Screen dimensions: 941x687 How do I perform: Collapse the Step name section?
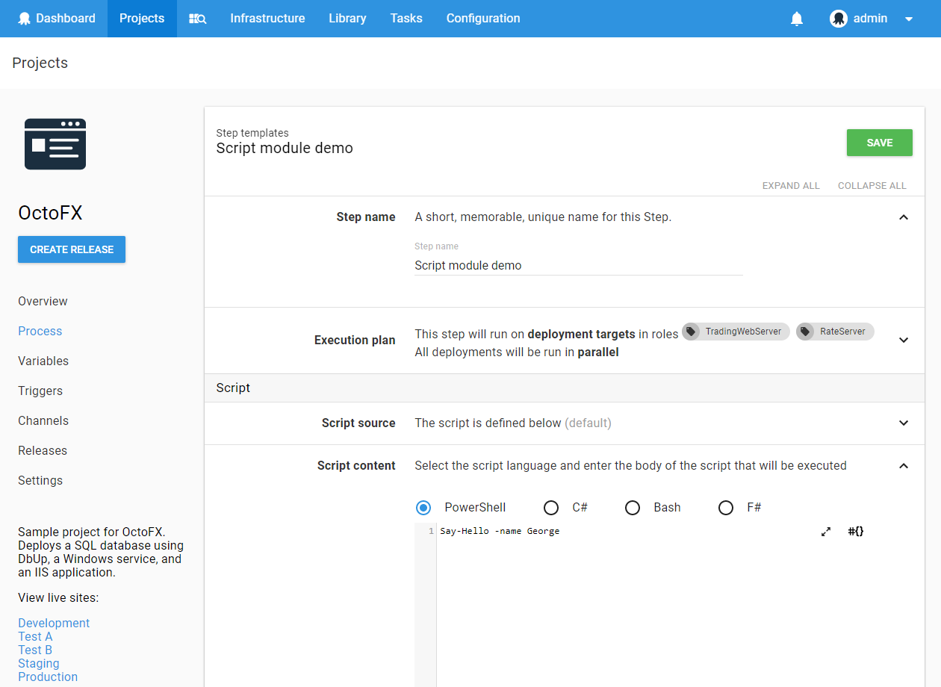904,217
